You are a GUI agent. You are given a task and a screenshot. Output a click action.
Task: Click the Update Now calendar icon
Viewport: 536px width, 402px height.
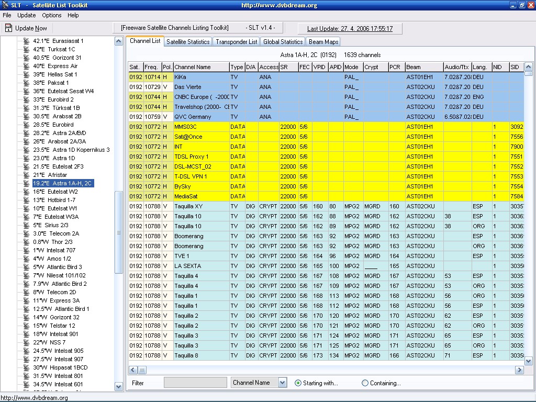tap(8, 28)
